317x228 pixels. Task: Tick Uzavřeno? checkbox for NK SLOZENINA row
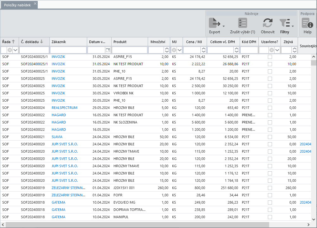click(x=270, y=122)
